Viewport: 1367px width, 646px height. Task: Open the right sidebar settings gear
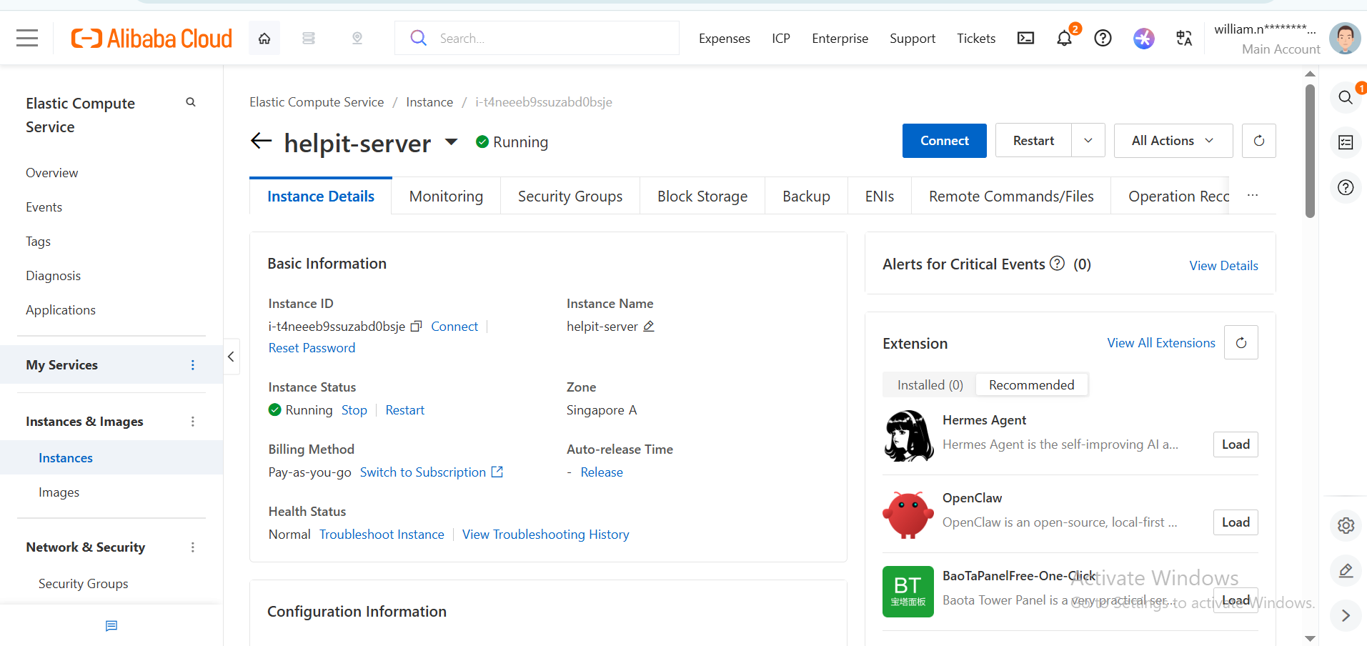pyautogui.click(x=1346, y=526)
